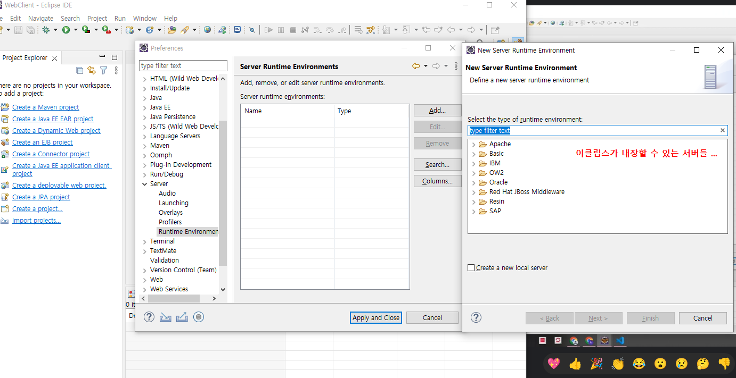This screenshot has height=378, width=736.
Task: Open the Run icon dropdown arrow
Action: coord(76,30)
